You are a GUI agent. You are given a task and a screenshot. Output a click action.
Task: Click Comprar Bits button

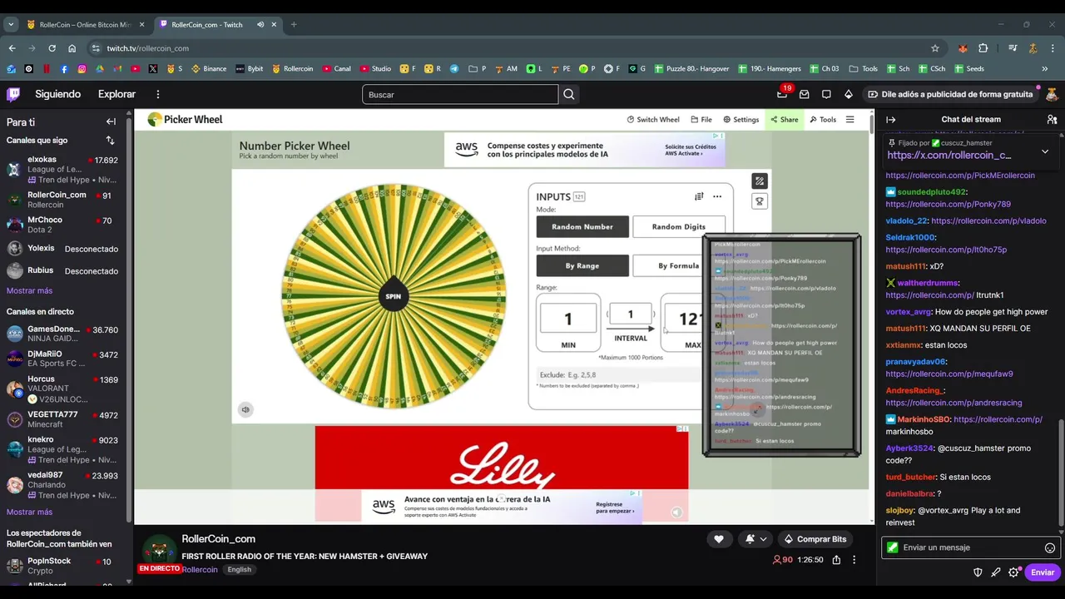815,539
